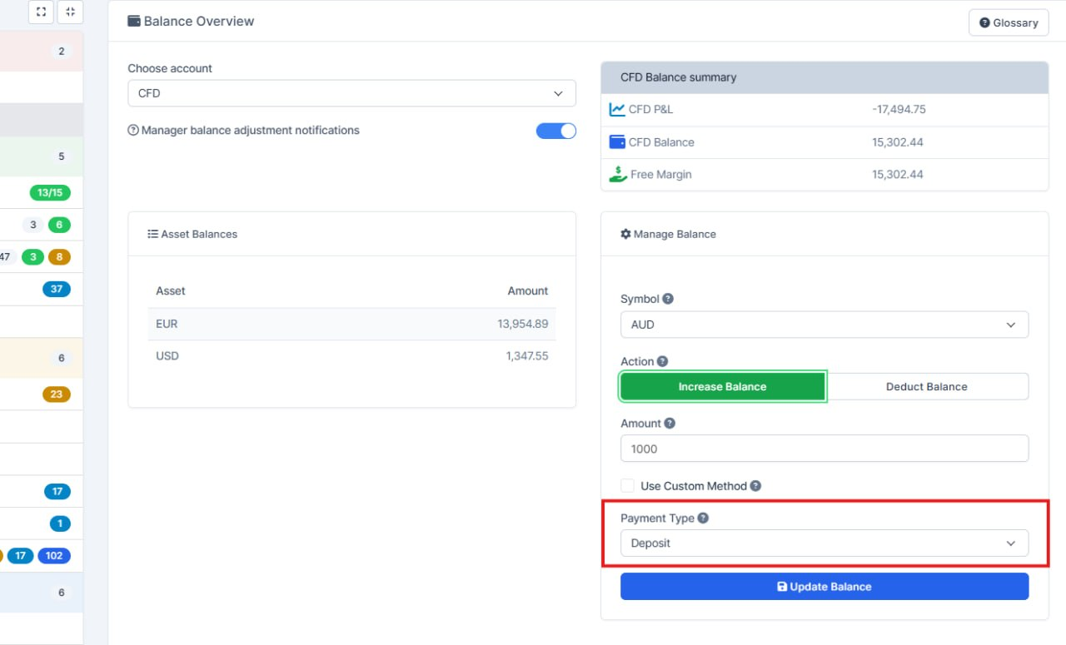Click the -17,494.75 CFD P&L value
This screenshot has width=1066, height=645.
click(899, 109)
